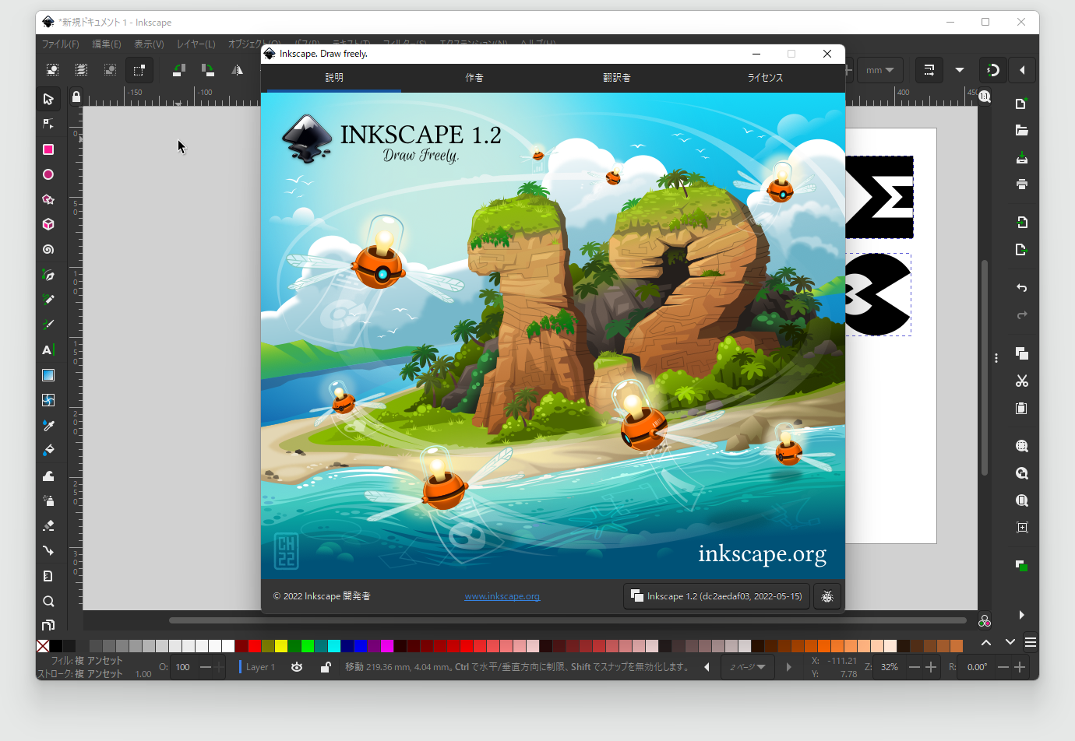Viewport: 1075px width, 741px height.
Task: Switch to the ライセンス tab
Action: point(764,78)
